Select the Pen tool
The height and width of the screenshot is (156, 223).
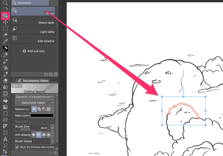5,48
